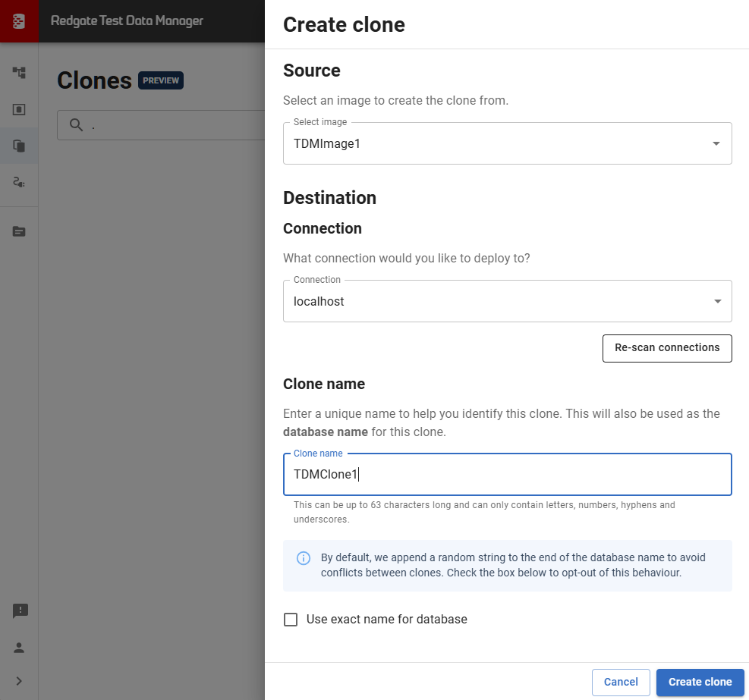The image size is (749, 700).
Task: Click the PREVIEW badge next to Clones
Action: 161,80
